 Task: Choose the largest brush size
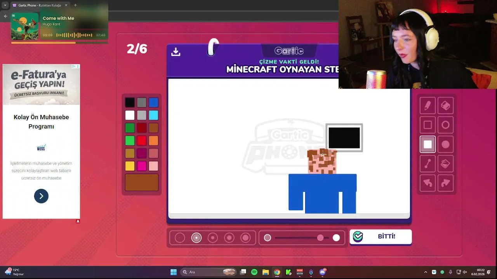point(245,238)
